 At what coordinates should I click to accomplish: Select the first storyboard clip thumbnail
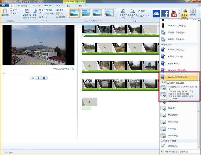(89, 29)
